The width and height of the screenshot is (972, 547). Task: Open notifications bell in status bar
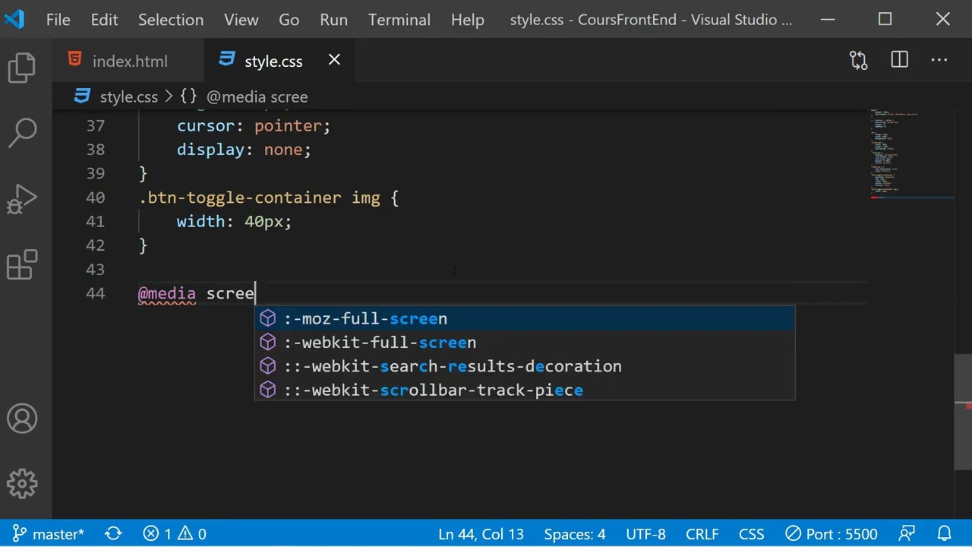pyautogui.click(x=944, y=534)
